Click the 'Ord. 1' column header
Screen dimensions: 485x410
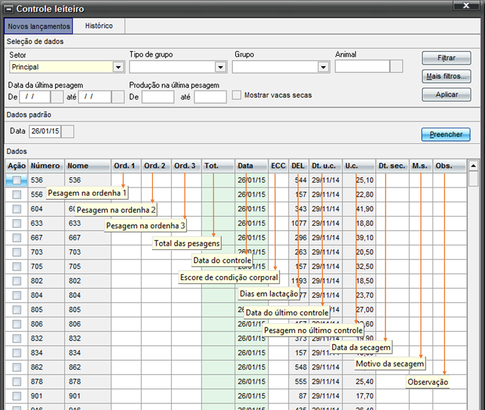pyautogui.click(x=126, y=166)
